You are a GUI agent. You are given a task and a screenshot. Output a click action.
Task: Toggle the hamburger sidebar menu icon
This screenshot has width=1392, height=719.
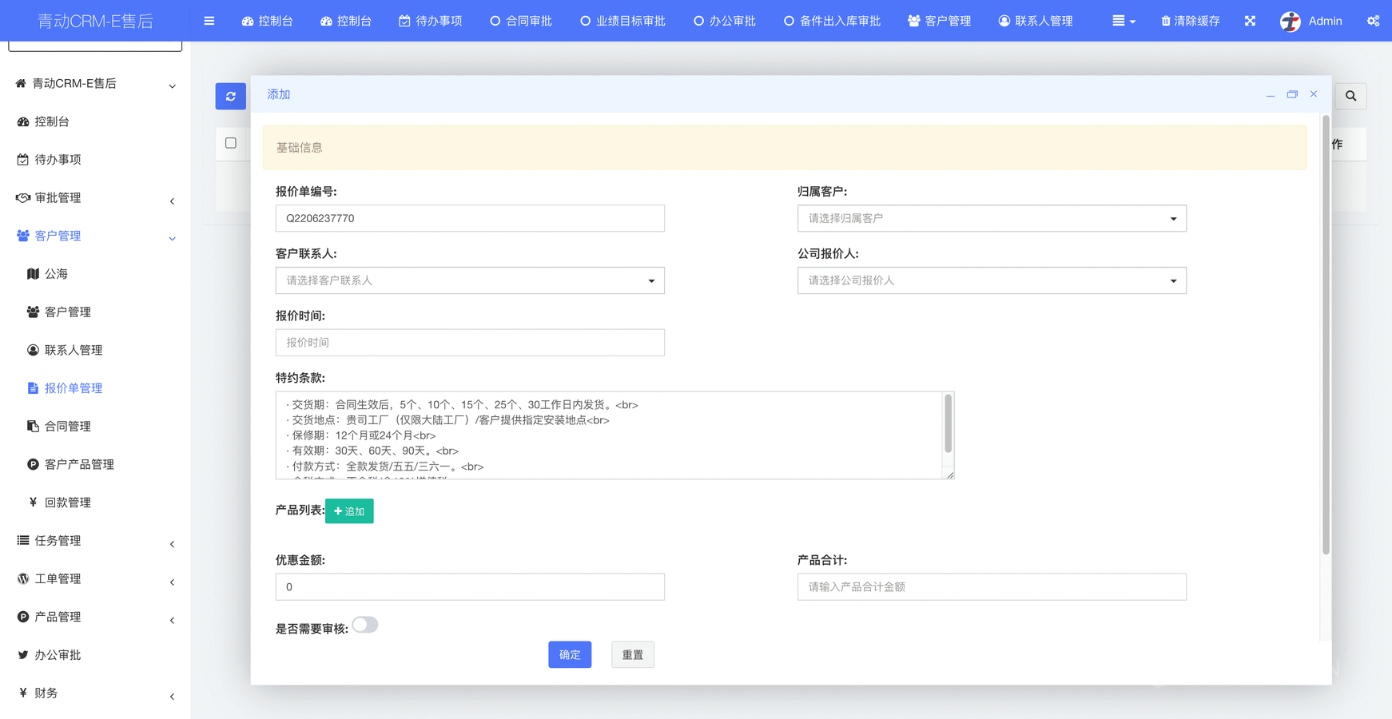coord(209,21)
